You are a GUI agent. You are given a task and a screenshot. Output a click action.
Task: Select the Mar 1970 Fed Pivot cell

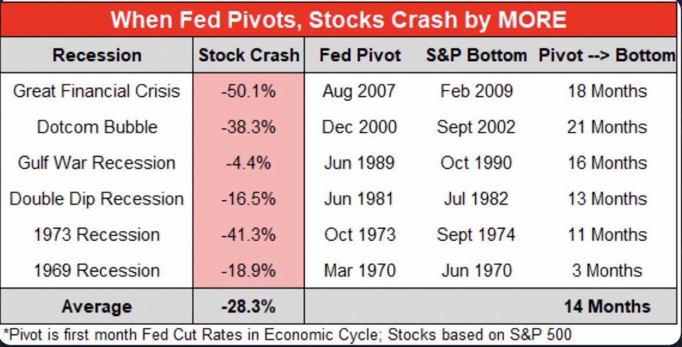360,270
